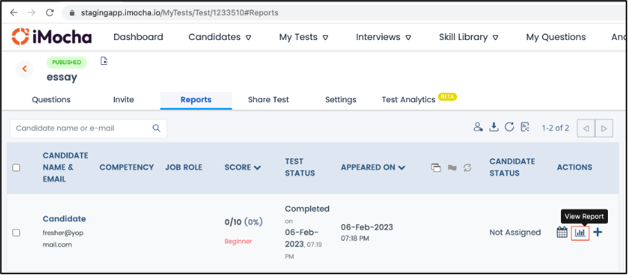The image size is (628, 275).
Task: Open View Report chart icon
Action: 580,233
